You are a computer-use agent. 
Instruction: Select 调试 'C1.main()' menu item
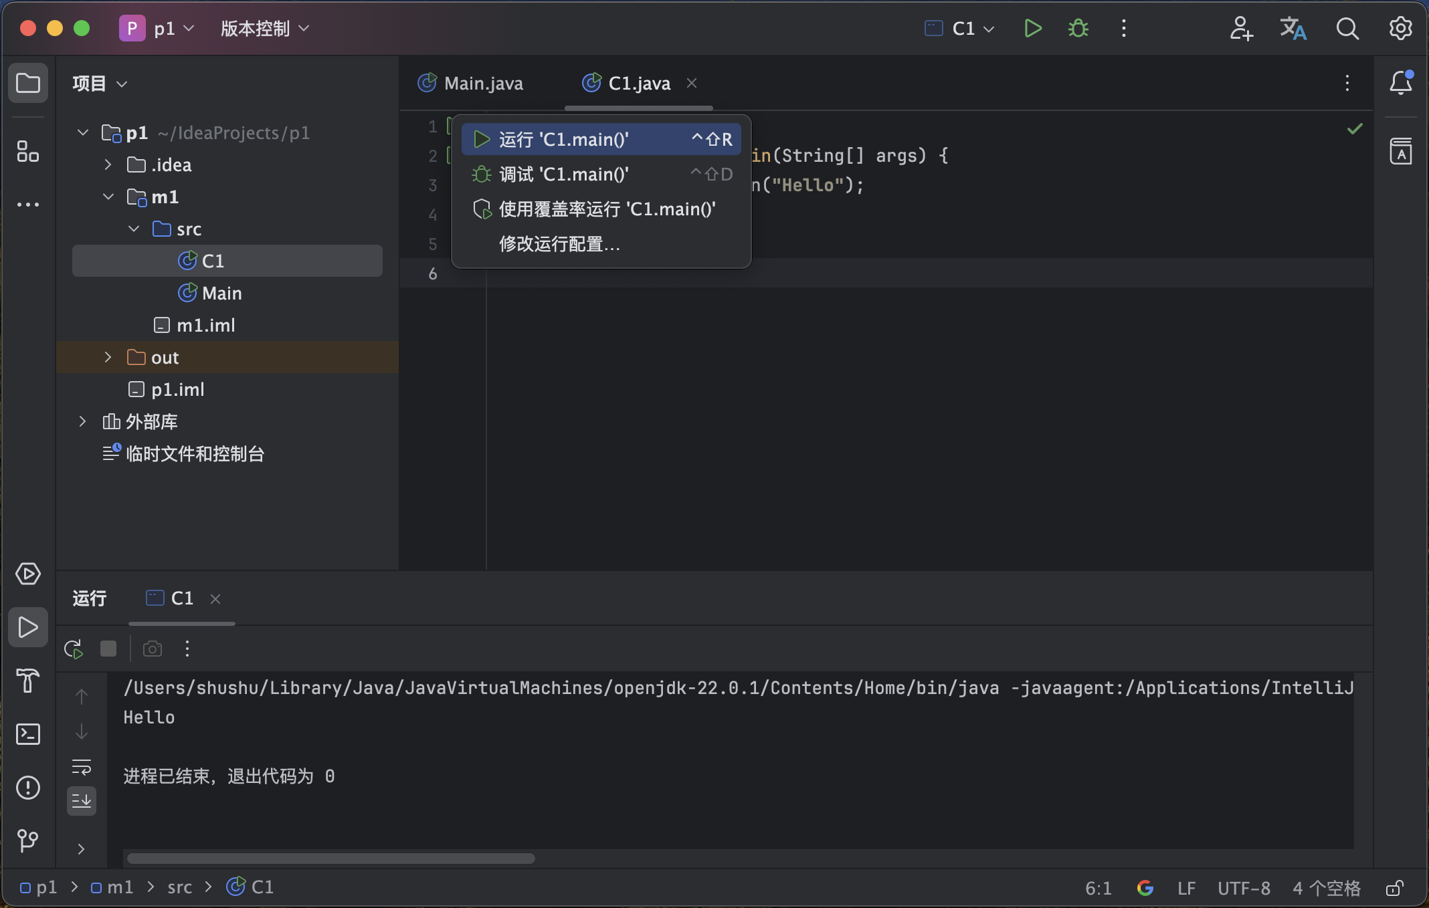point(601,174)
